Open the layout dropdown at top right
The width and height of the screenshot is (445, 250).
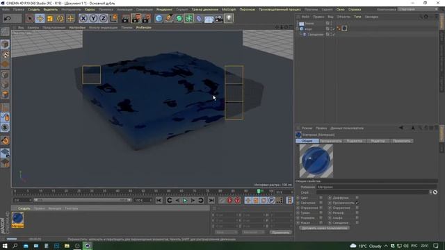(418, 9)
